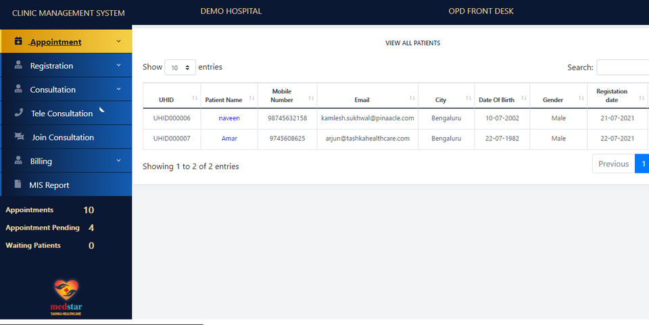649x325 pixels.
Task: Click the UHID column header
Action: point(172,95)
